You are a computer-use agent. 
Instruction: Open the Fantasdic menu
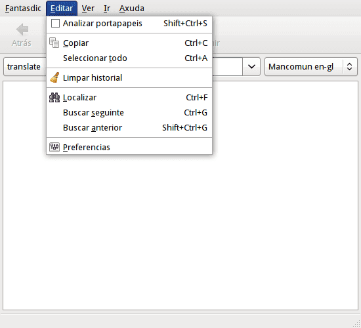[x=23, y=9]
